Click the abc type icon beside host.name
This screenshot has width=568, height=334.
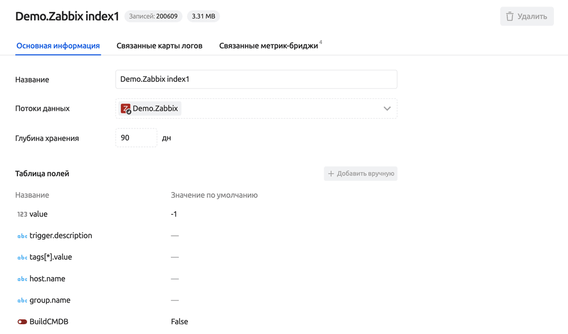click(x=22, y=279)
